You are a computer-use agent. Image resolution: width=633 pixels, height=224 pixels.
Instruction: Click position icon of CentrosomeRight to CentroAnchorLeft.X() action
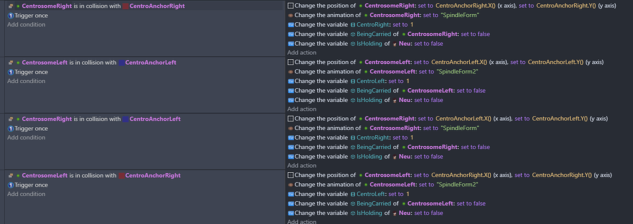291,118
